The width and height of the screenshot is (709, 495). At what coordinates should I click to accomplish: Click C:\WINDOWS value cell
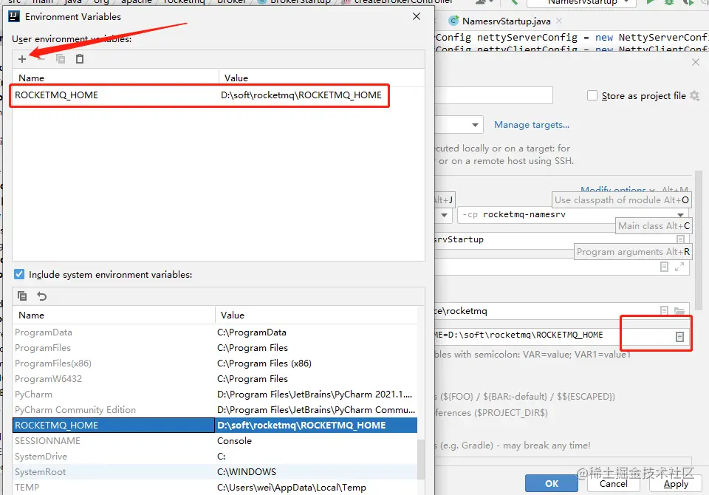[x=316, y=471]
